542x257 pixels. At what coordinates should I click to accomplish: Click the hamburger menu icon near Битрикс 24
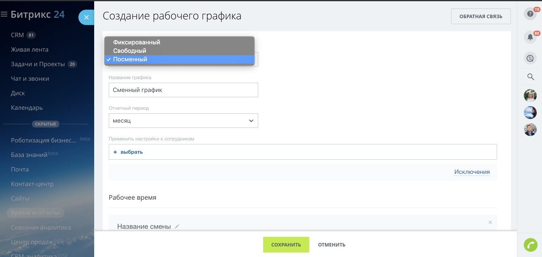(5, 14)
